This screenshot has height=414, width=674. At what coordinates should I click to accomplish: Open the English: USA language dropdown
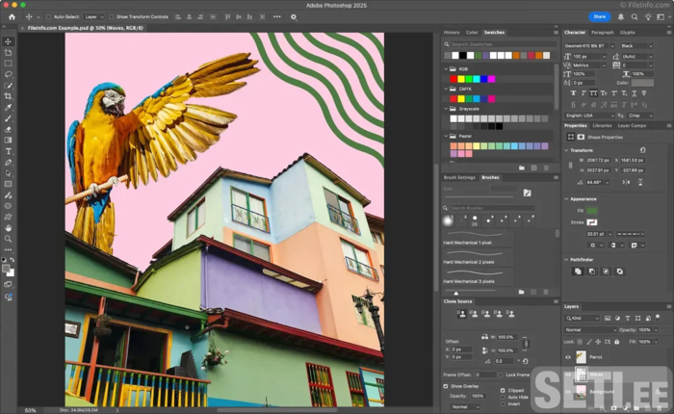pyautogui.click(x=587, y=116)
